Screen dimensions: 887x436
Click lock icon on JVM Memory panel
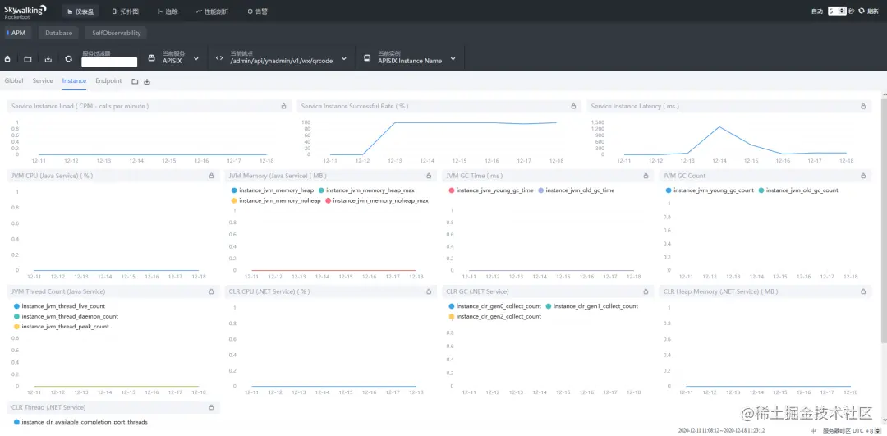[x=428, y=176]
